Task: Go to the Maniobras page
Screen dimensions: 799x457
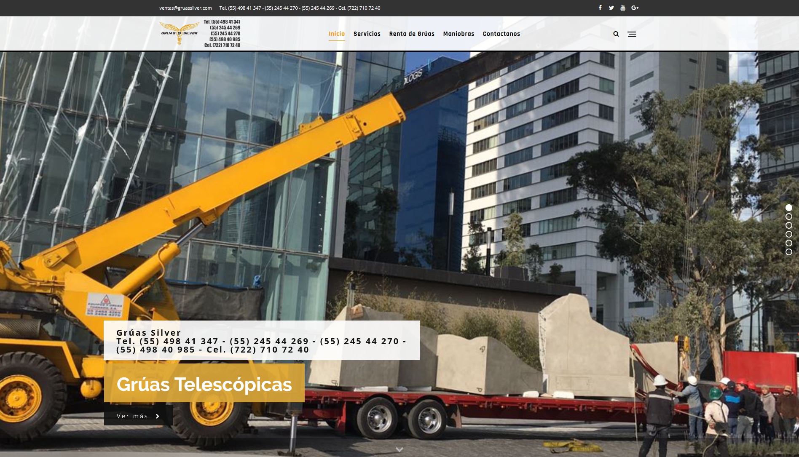Action: (x=458, y=34)
